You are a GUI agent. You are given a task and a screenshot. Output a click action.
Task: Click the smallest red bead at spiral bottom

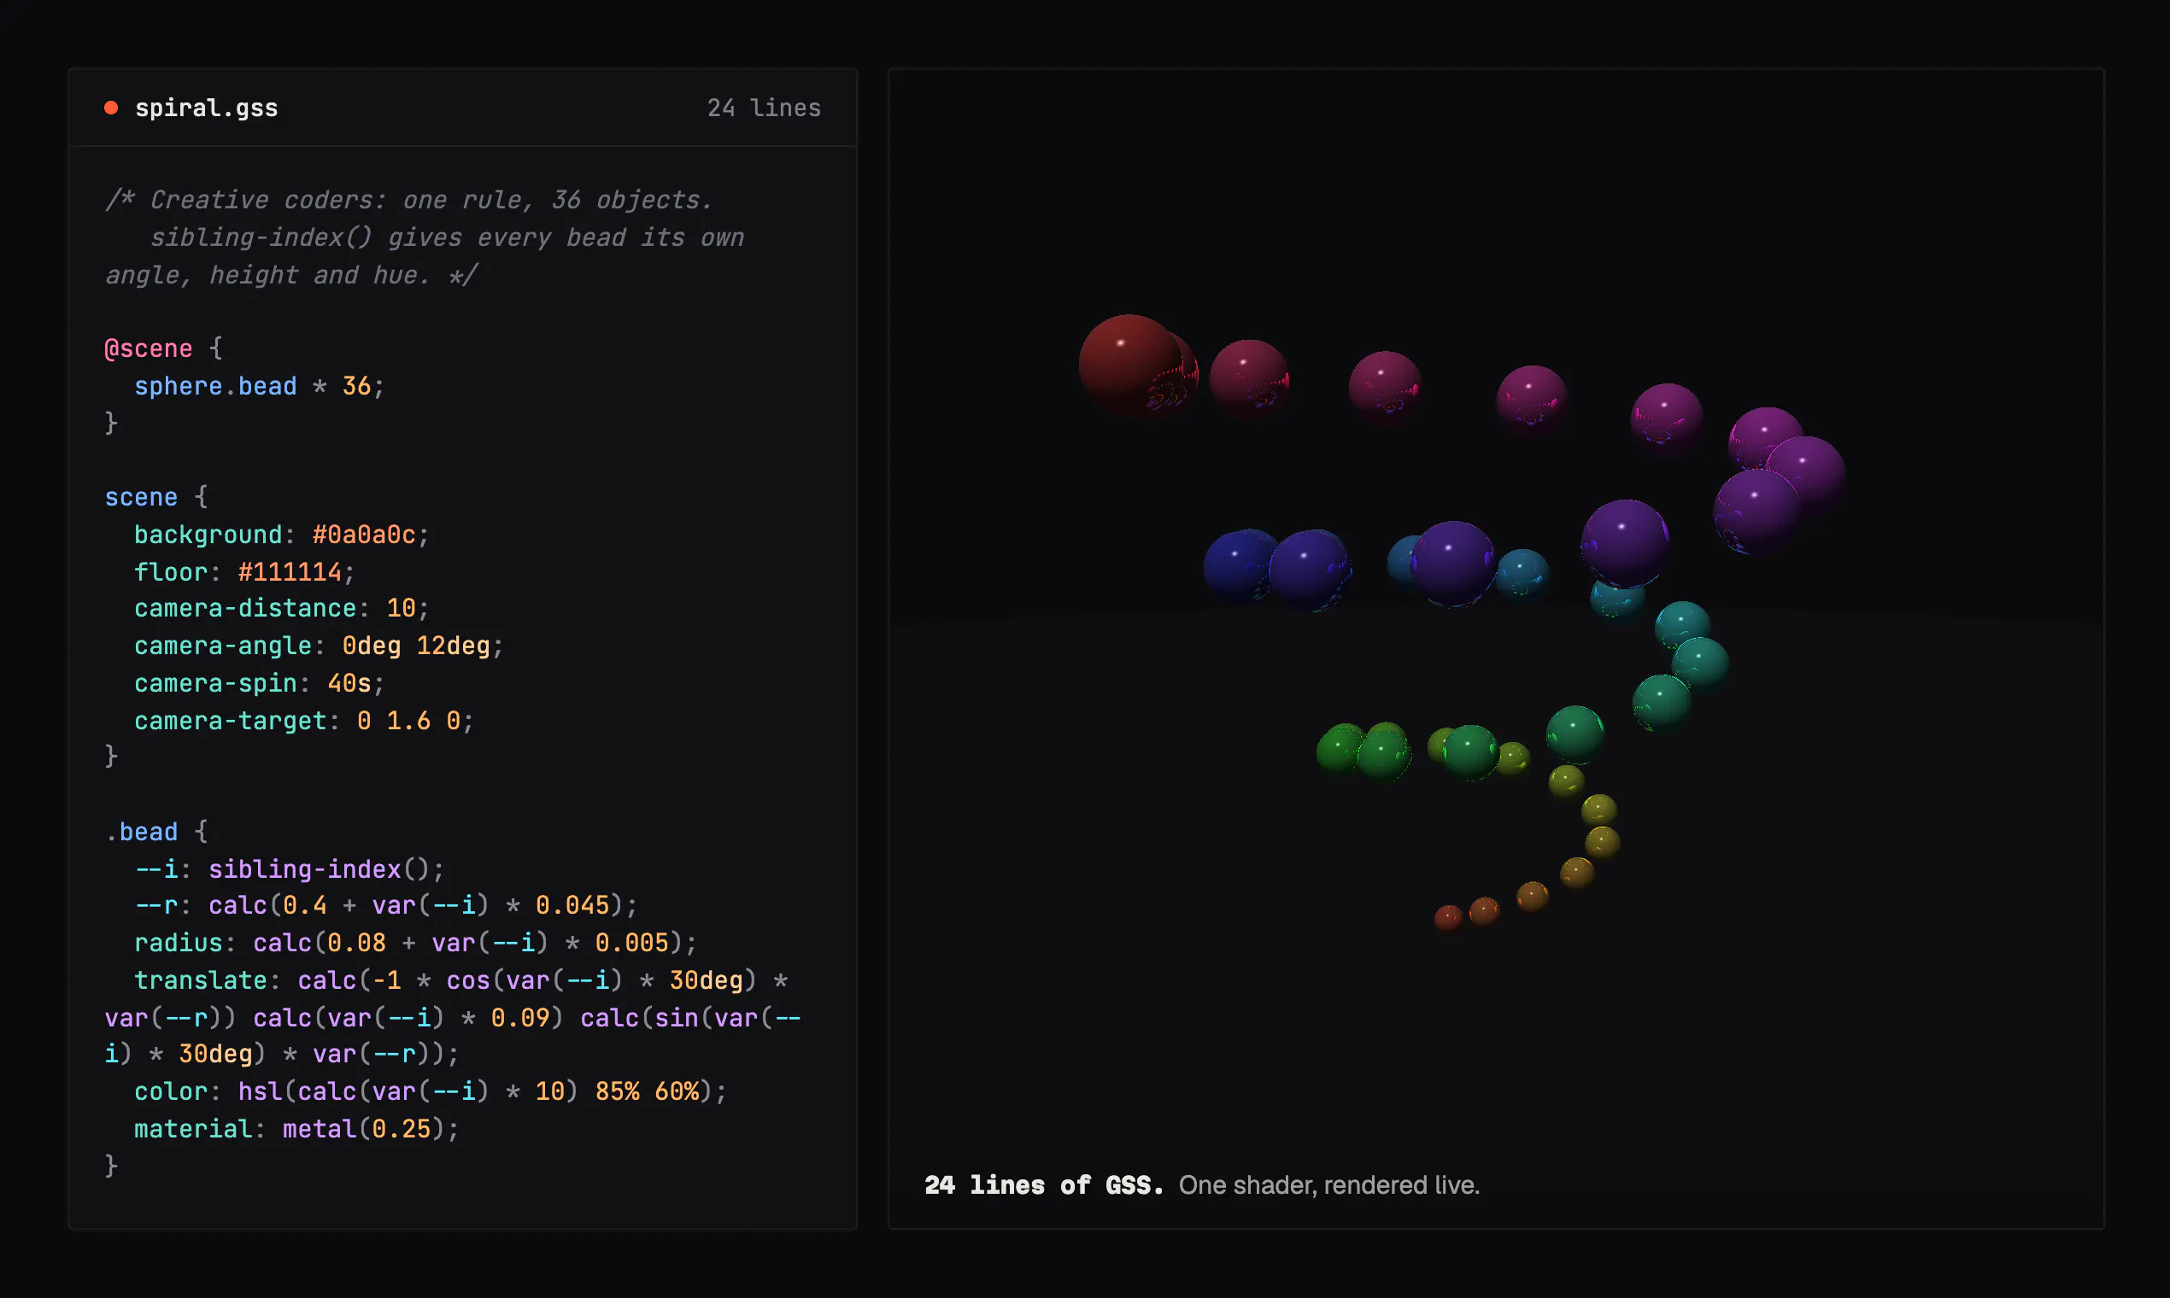click(x=1448, y=917)
